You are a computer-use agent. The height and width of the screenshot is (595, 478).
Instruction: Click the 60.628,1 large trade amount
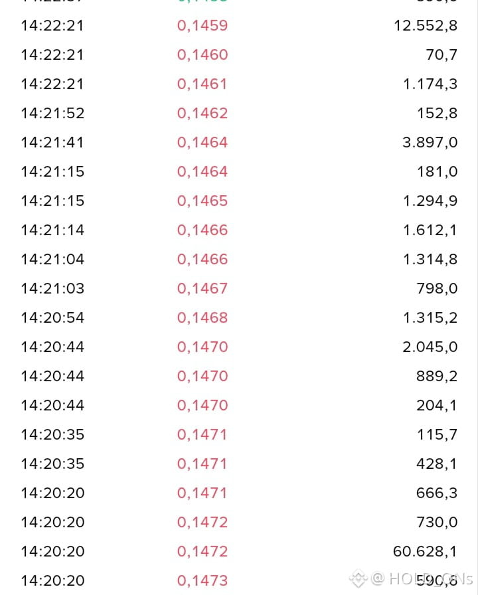point(425,552)
